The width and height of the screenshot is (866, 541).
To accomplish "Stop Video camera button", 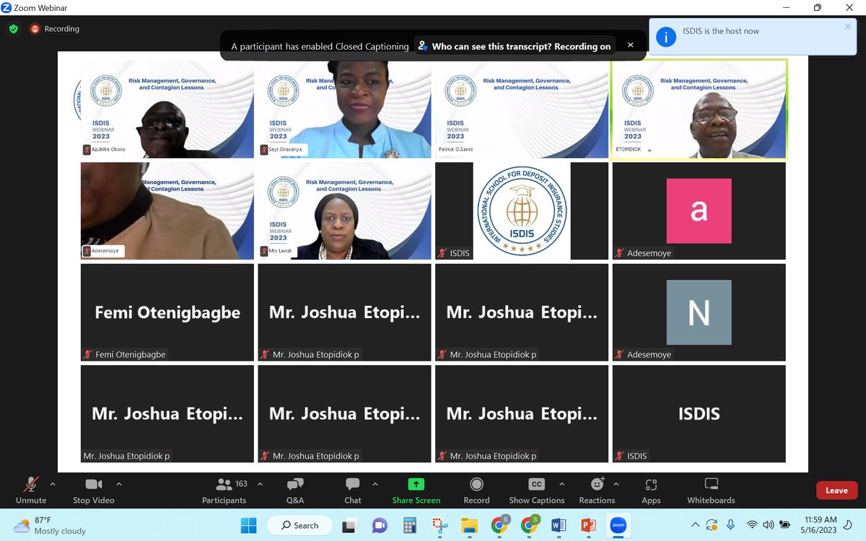I will 94,491.
